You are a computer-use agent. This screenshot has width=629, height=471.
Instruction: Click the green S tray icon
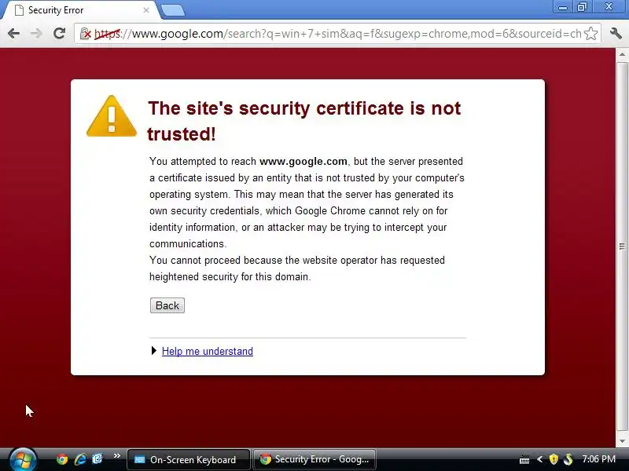click(x=568, y=459)
